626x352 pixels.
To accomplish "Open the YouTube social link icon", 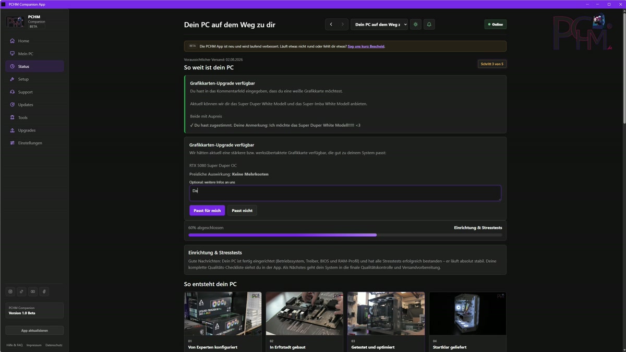I will pos(33,292).
